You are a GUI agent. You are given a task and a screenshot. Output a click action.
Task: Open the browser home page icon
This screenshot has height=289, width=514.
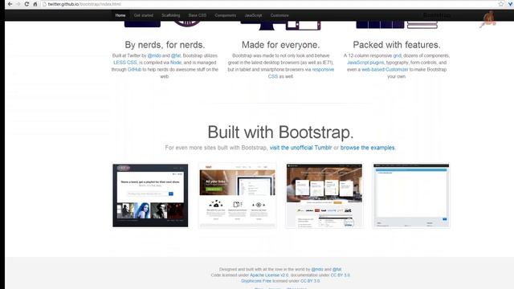[35, 4]
